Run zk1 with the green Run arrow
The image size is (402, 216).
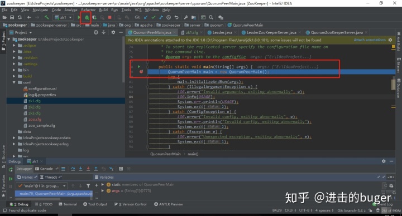[x=79, y=17]
